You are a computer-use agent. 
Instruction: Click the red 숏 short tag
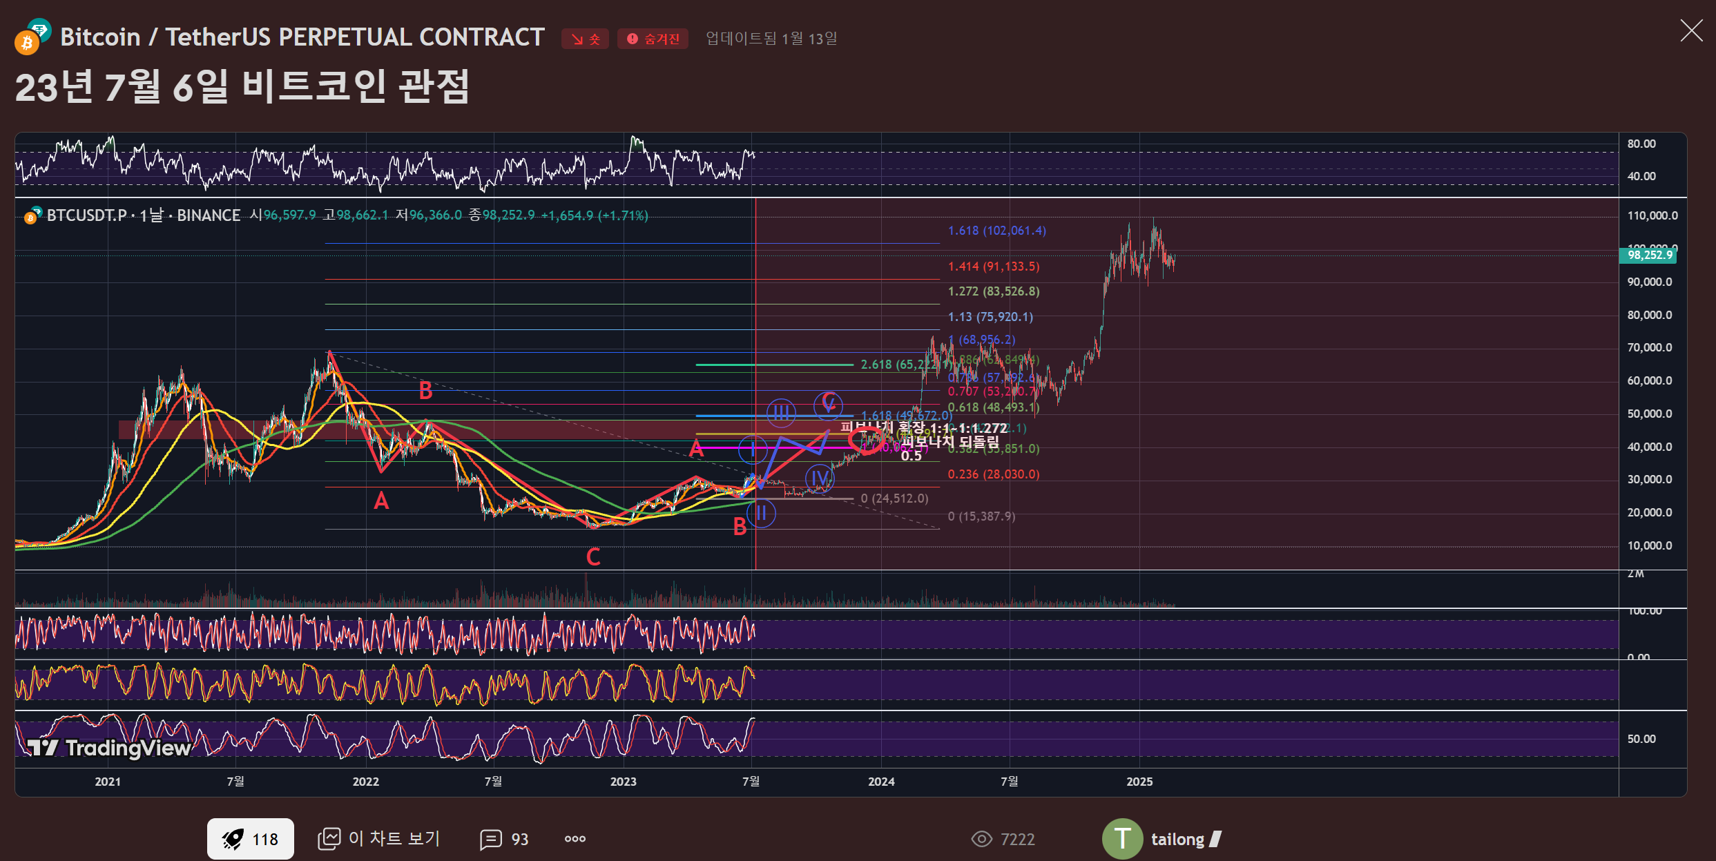point(584,39)
